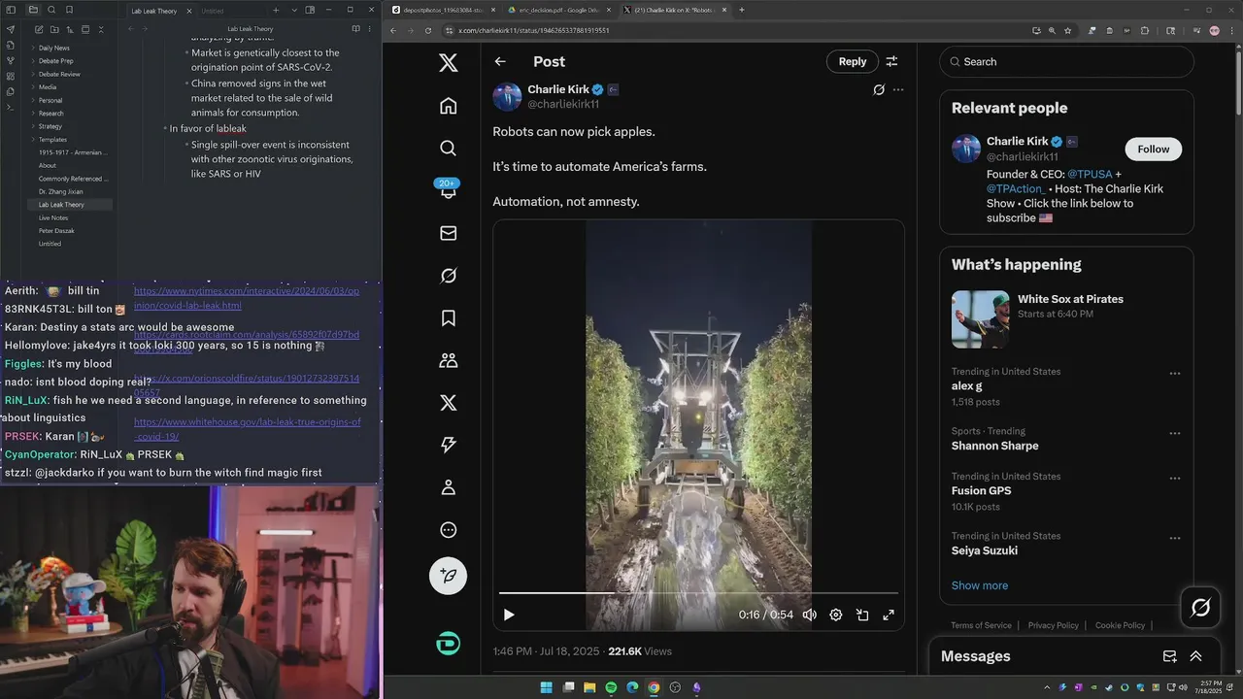Image resolution: width=1243 pixels, height=699 pixels.
Task: Open Obsidian tab list dropdown arrow
Action: tap(292, 10)
